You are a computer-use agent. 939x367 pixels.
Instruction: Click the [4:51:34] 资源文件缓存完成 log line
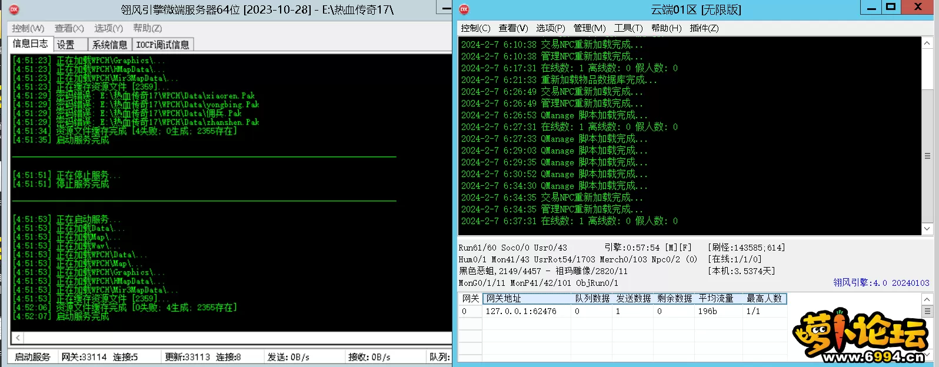click(x=125, y=131)
